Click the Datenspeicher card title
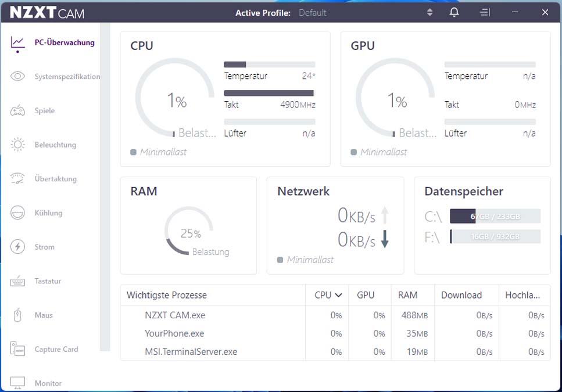This screenshot has height=392, width=562. (463, 192)
